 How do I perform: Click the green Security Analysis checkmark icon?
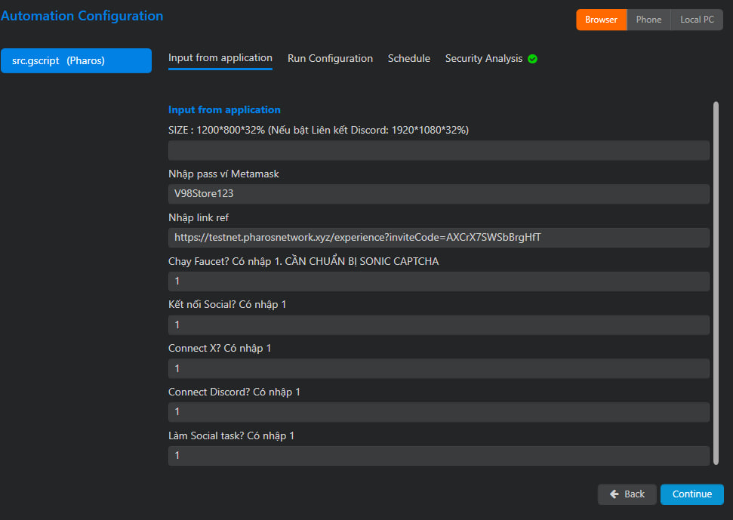[532, 59]
